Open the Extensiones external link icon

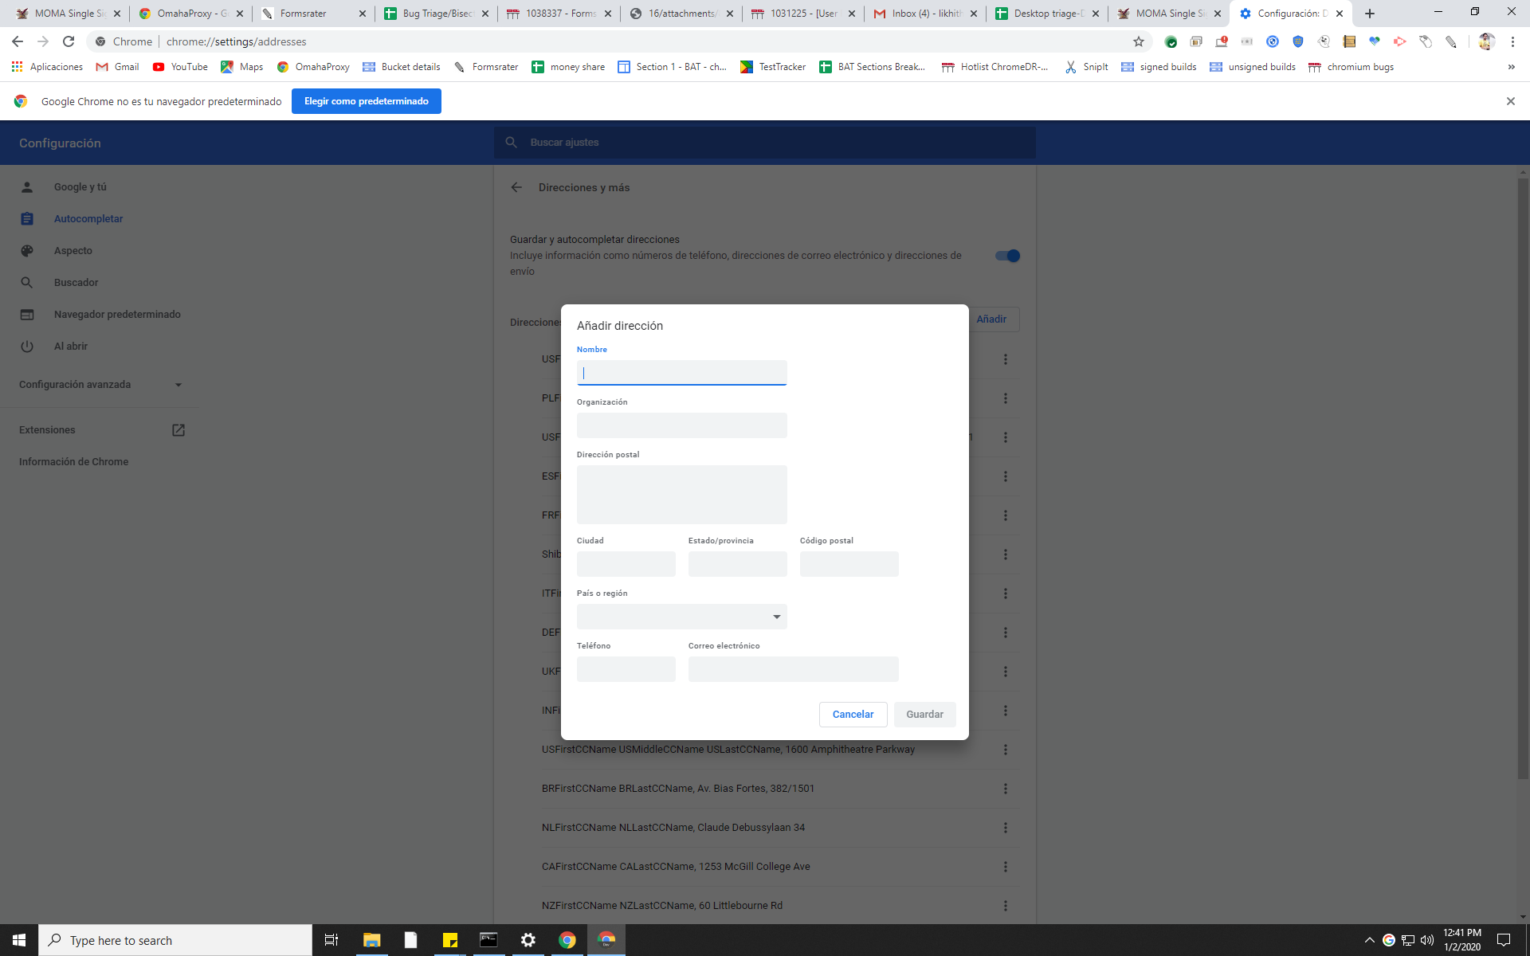point(178,430)
